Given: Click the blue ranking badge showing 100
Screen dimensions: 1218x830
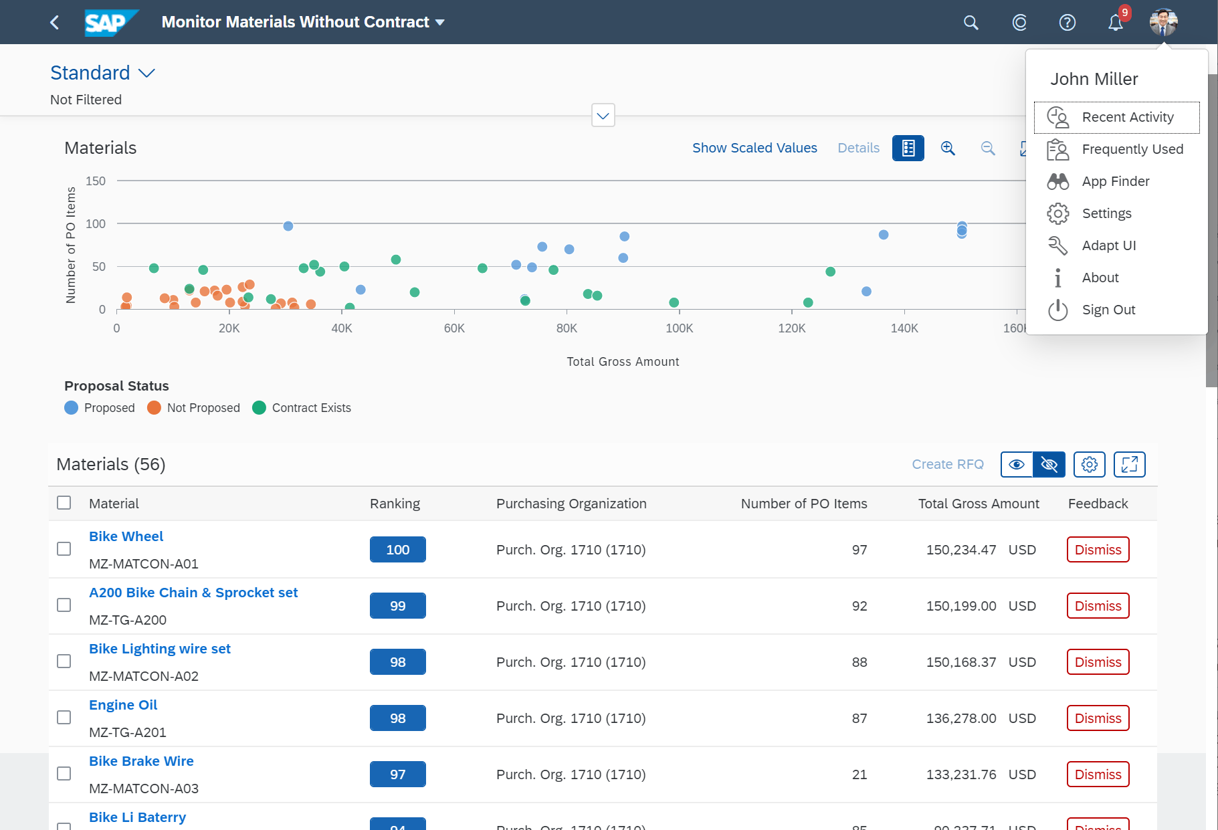Looking at the screenshot, I should click(397, 549).
